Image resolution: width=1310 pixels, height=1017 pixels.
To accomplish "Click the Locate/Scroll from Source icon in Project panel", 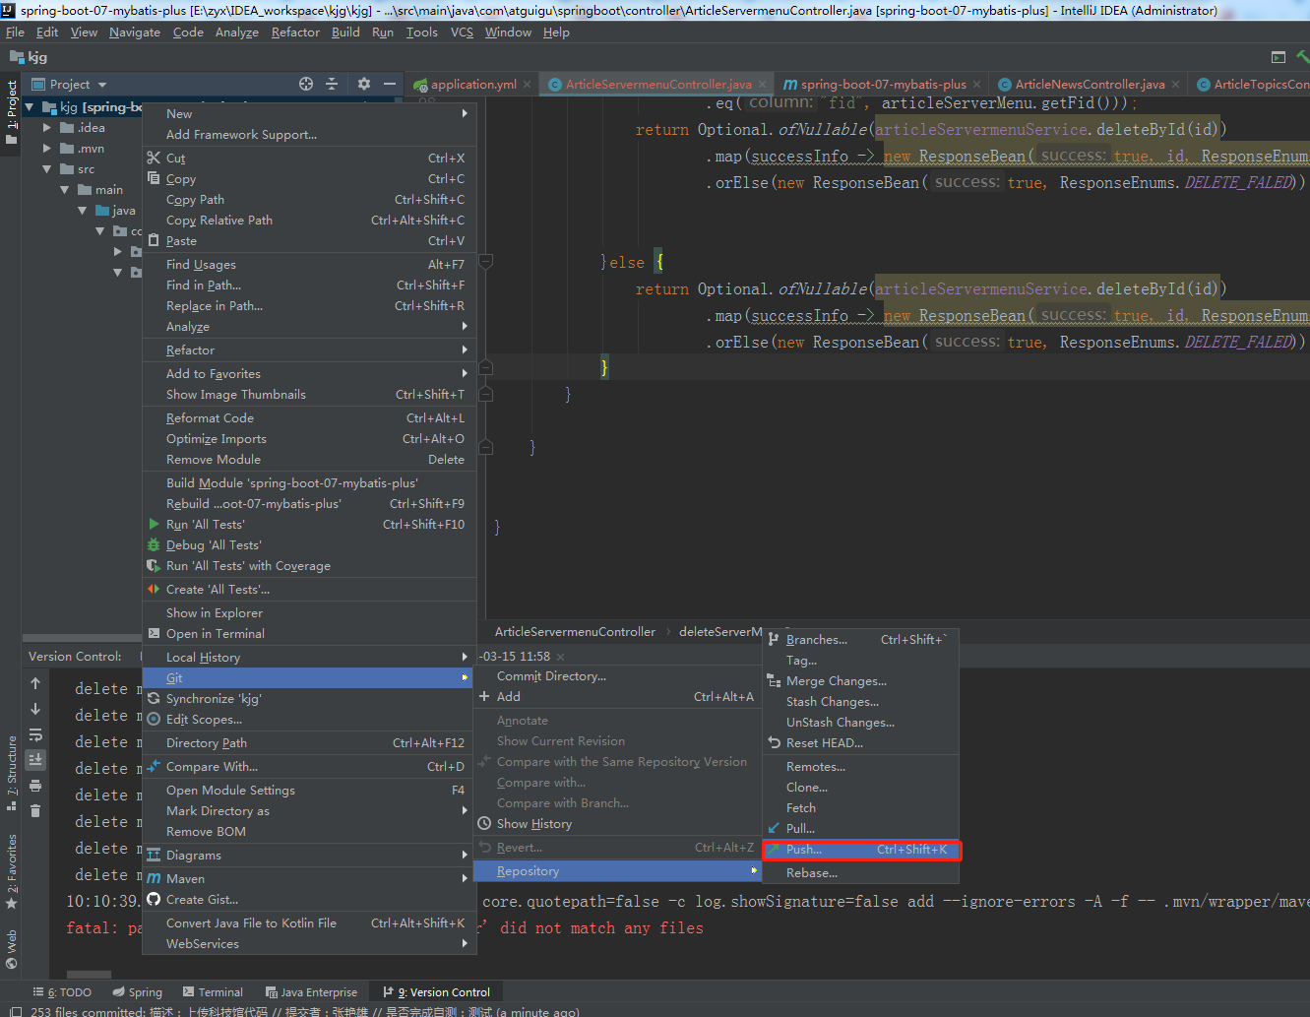I will coord(306,84).
